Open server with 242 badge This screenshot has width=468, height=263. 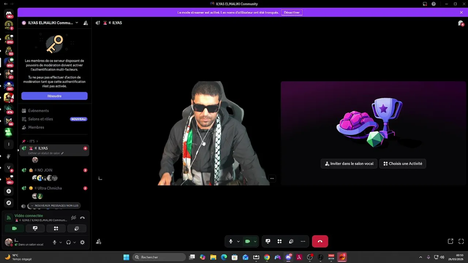[9, 39]
